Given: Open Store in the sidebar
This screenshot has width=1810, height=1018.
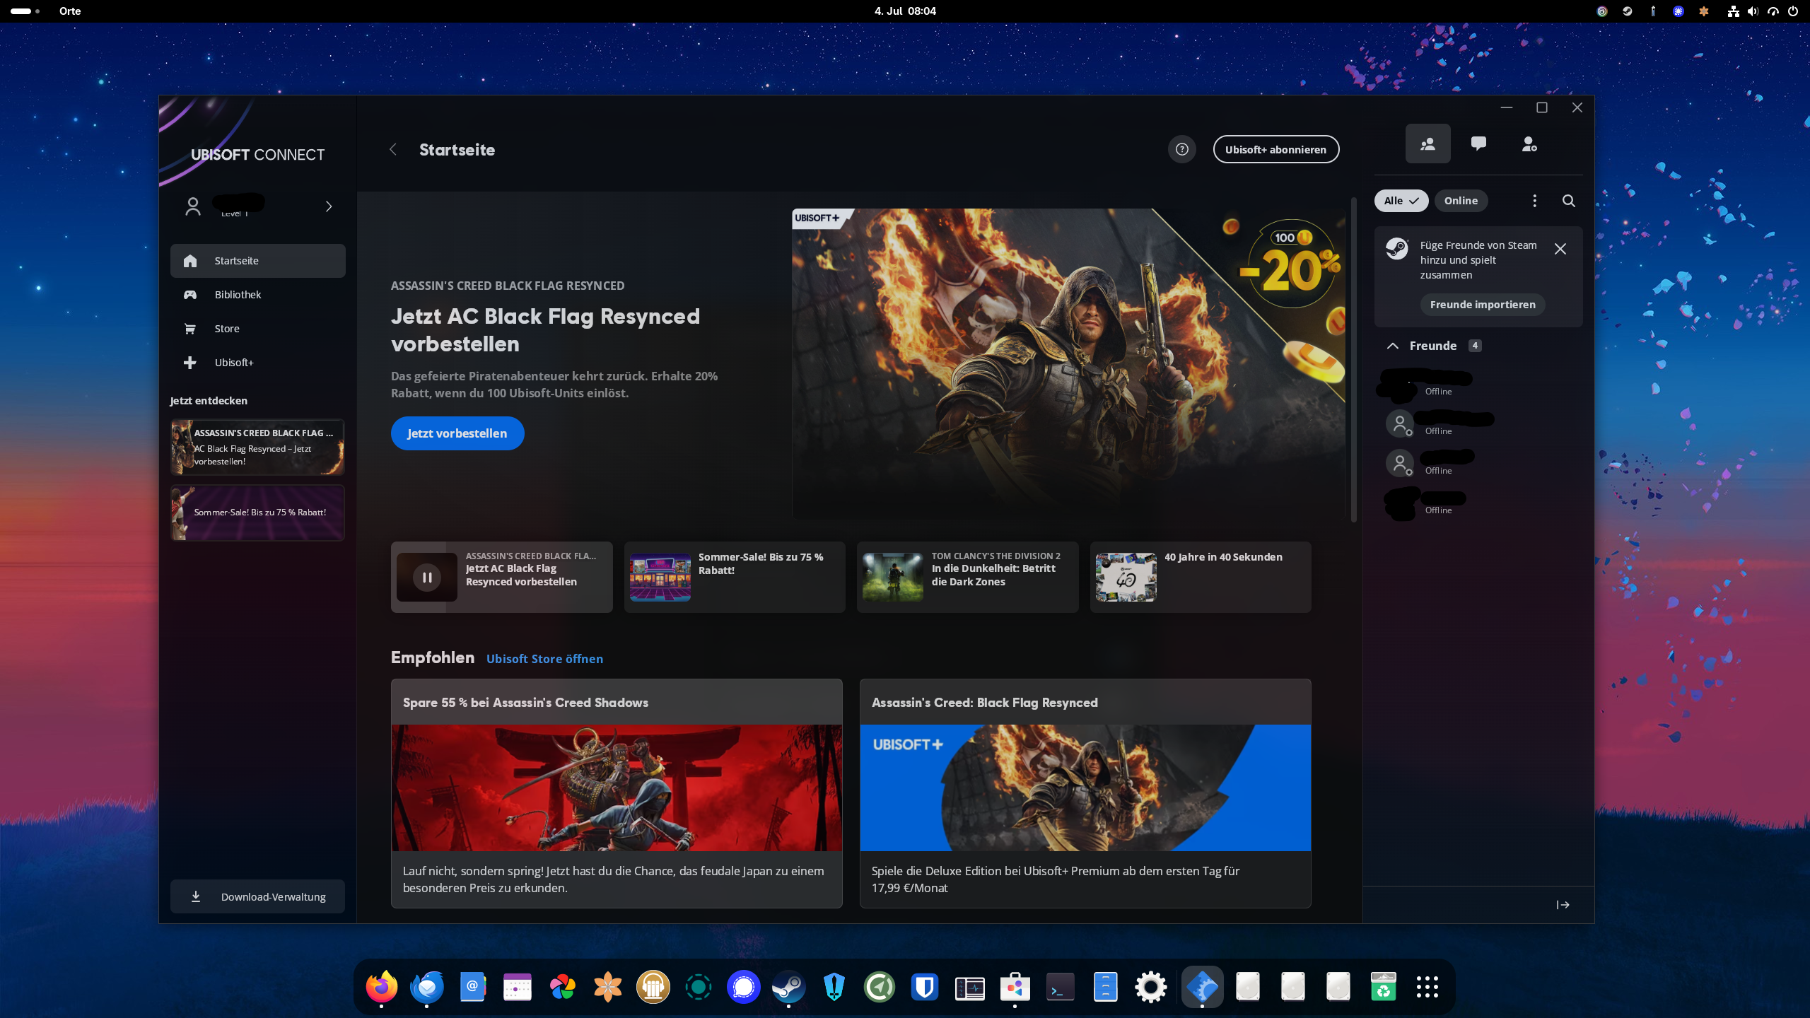Looking at the screenshot, I should (x=257, y=329).
